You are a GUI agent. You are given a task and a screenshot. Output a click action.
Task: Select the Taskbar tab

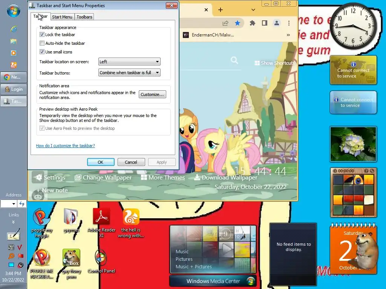tap(41, 17)
